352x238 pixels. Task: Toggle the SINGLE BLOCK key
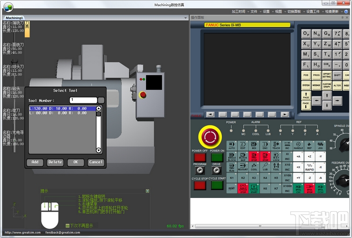coord(231,156)
